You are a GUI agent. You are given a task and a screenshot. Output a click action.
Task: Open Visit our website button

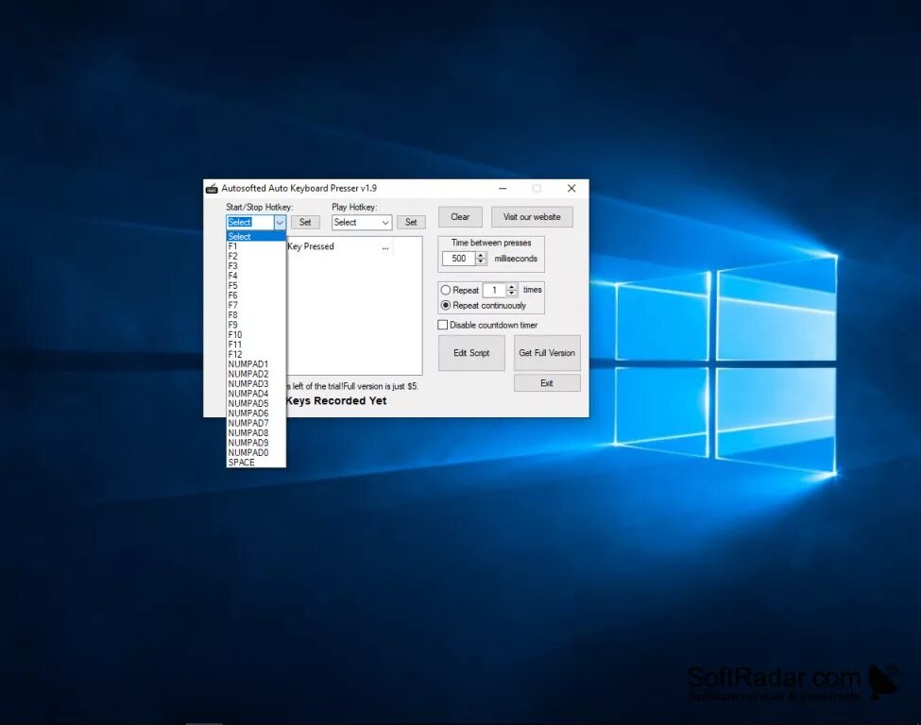click(x=532, y=216)
